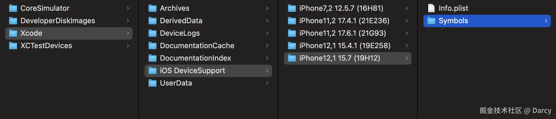Select the Xcode folder row

point(31,33)
